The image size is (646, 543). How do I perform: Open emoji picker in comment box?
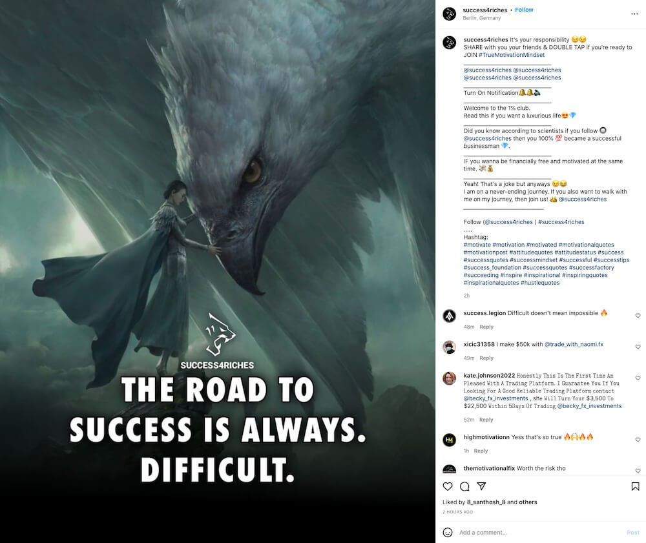click(448, 532)
